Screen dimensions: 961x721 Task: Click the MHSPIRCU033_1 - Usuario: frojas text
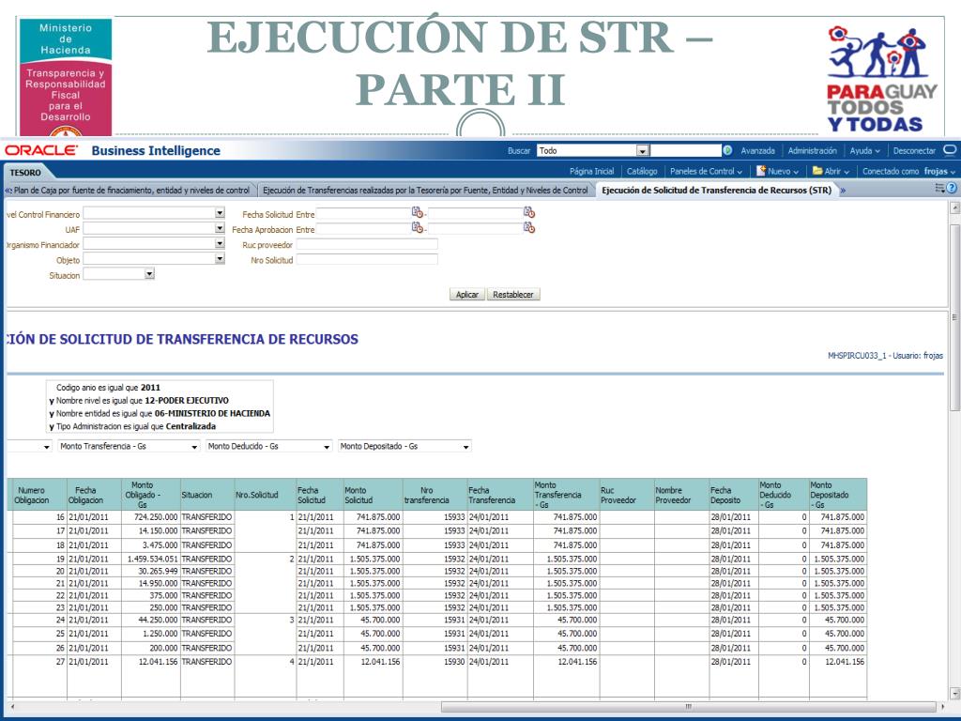(885, 355)
